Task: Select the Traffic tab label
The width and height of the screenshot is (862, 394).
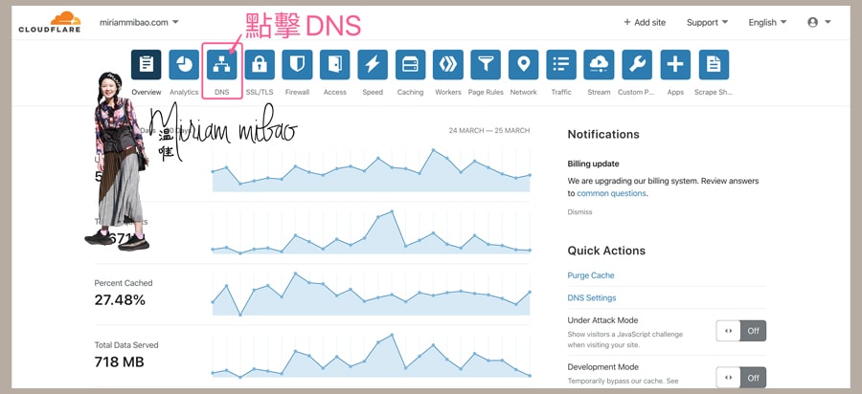Action: click(561, 92)
